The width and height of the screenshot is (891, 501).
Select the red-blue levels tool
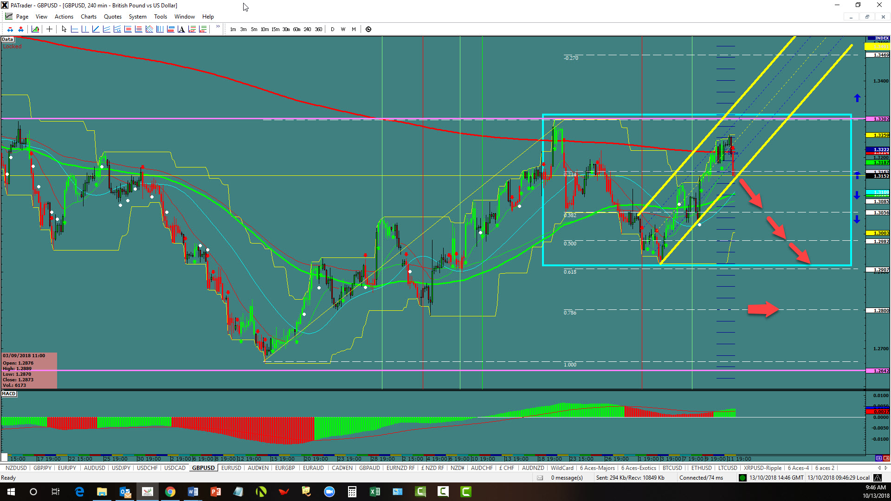pyautogui.click(x=170, y=29)
